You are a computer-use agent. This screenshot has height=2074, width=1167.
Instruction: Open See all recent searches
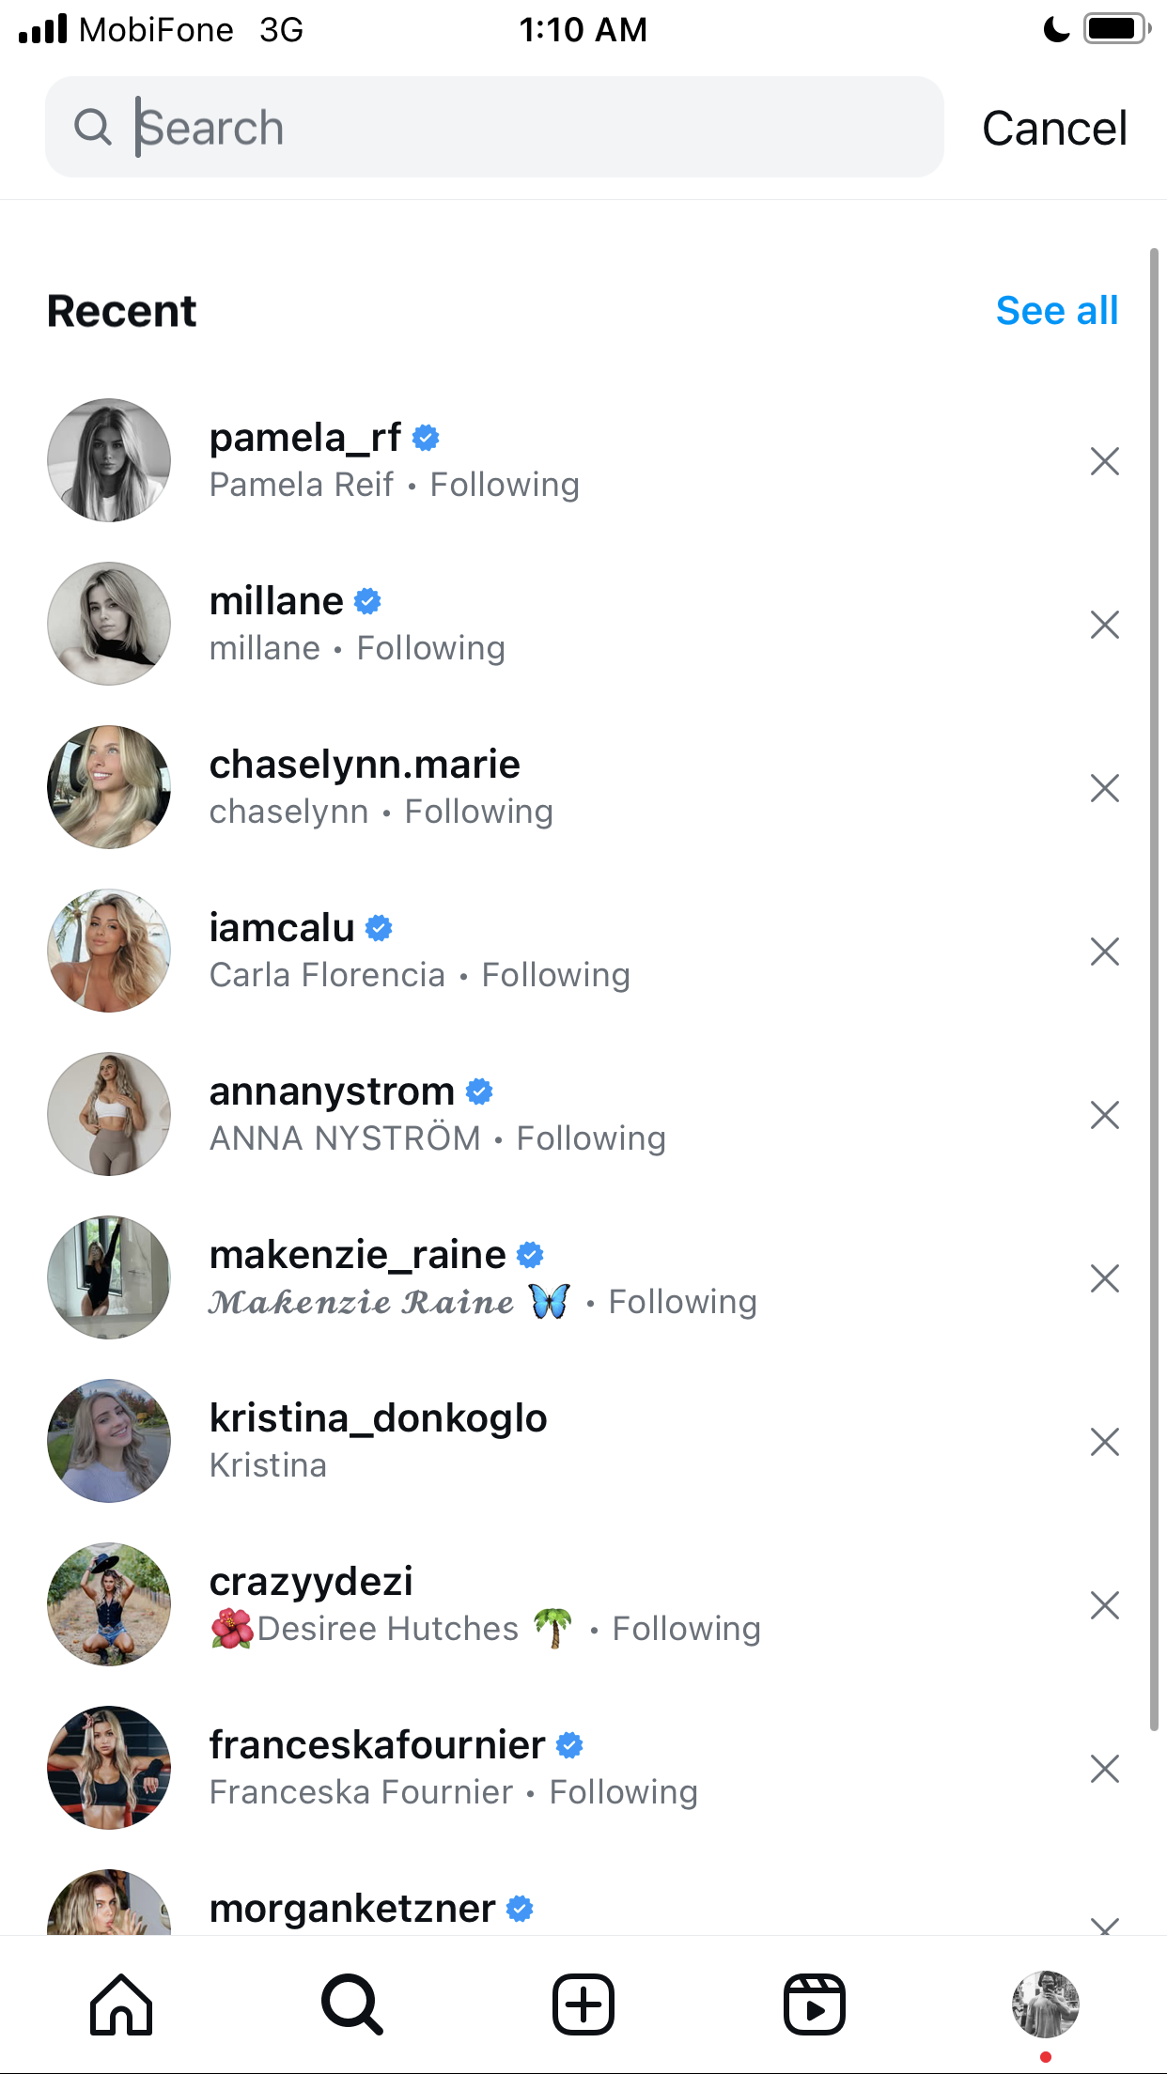pos(1057,311)
